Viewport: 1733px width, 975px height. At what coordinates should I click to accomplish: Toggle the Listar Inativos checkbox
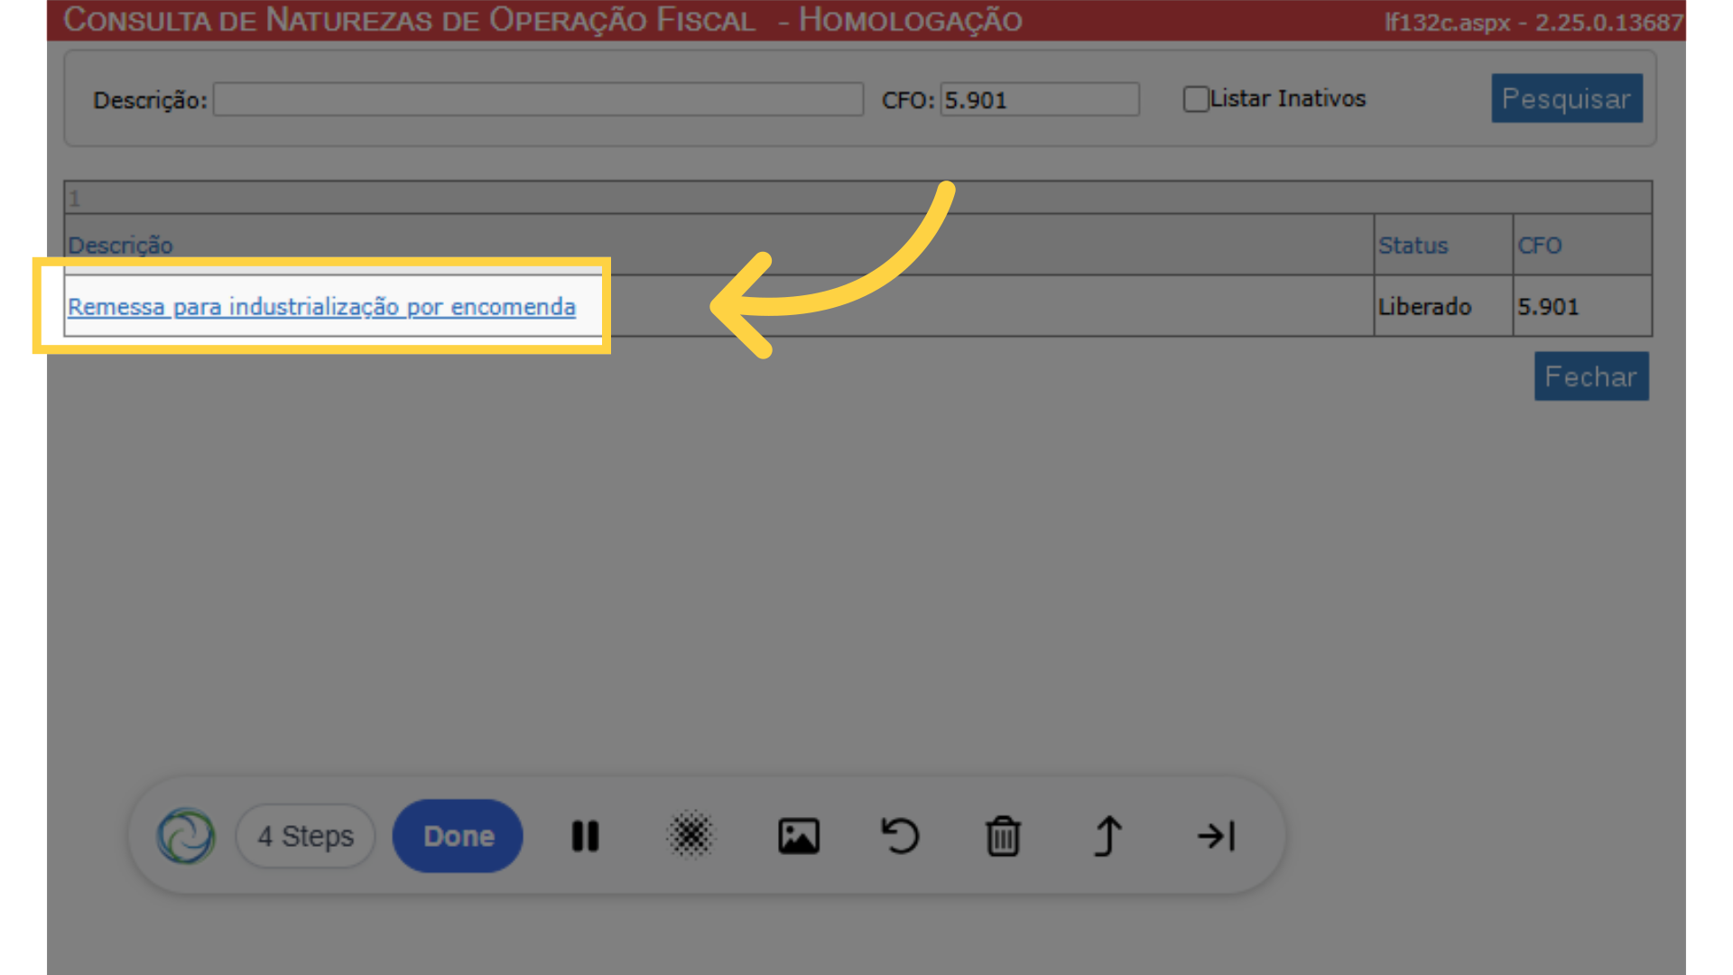(x=1195, y=99)
